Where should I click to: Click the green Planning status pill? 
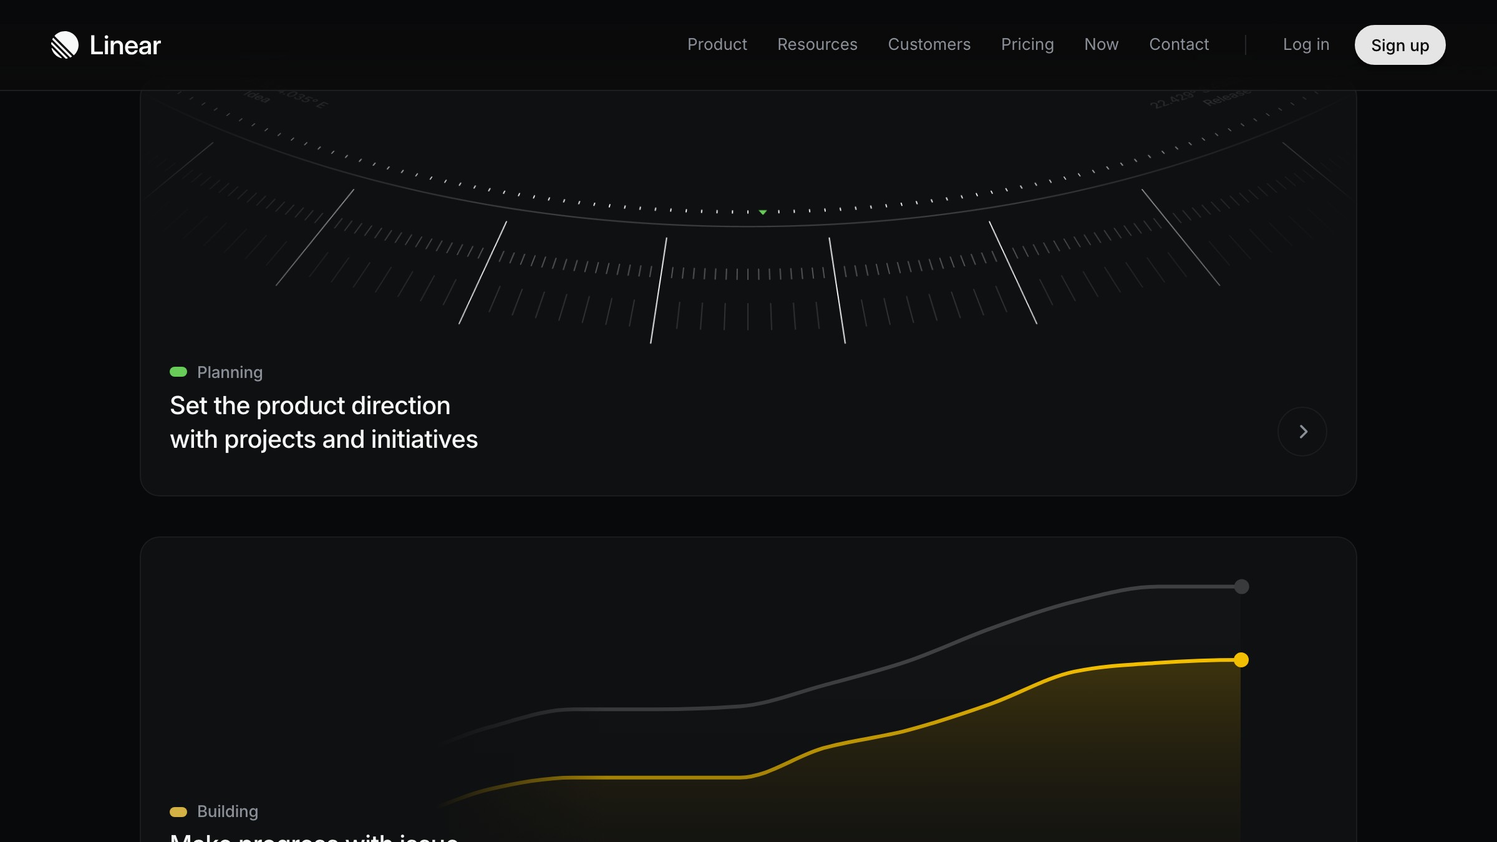[178, 371]
